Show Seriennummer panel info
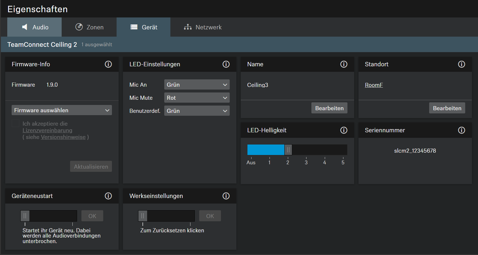The height and width of the screenshot is (255, 478). coord(461,130)
